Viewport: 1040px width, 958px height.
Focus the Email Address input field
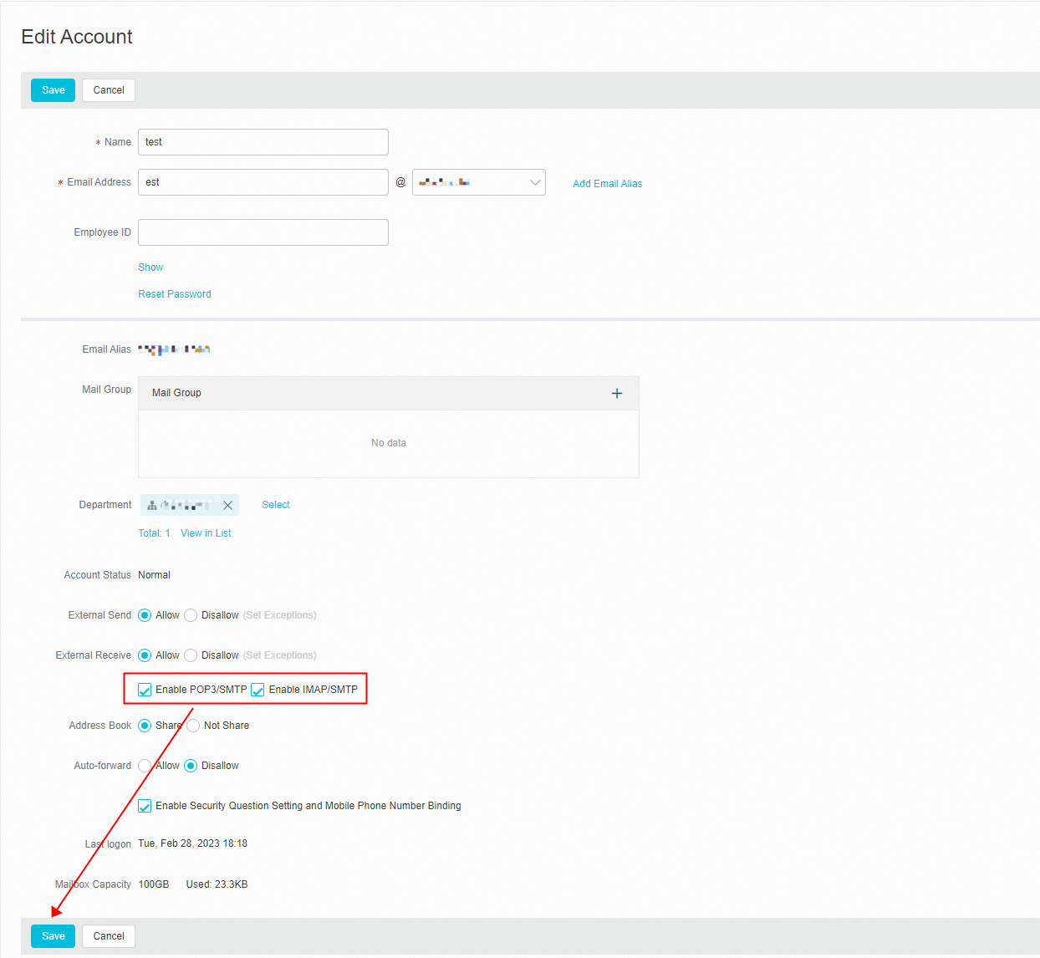pos(263,182)
